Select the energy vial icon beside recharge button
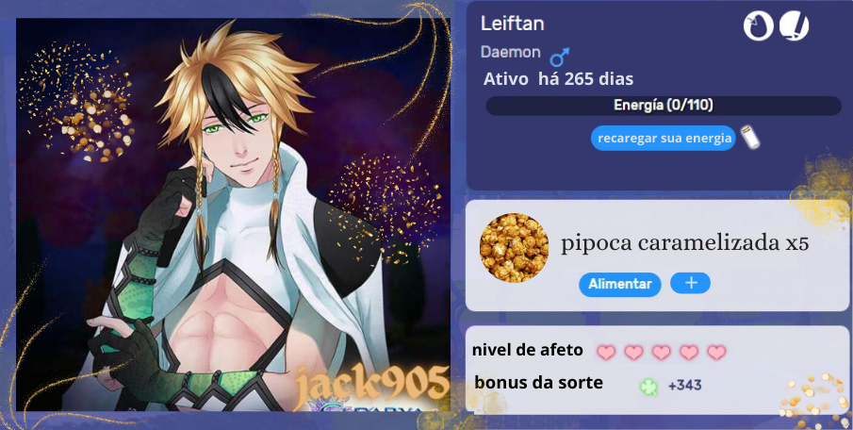Screen dimensions: 853x430 click(750, 138)
